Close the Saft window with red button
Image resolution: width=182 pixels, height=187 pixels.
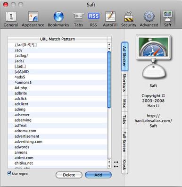pos(6,4)
